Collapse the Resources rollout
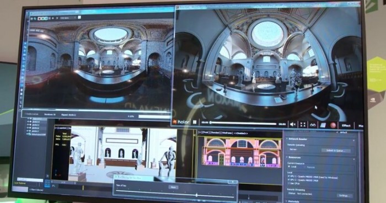This screenshot has height=203, width=386. point(287,157)
